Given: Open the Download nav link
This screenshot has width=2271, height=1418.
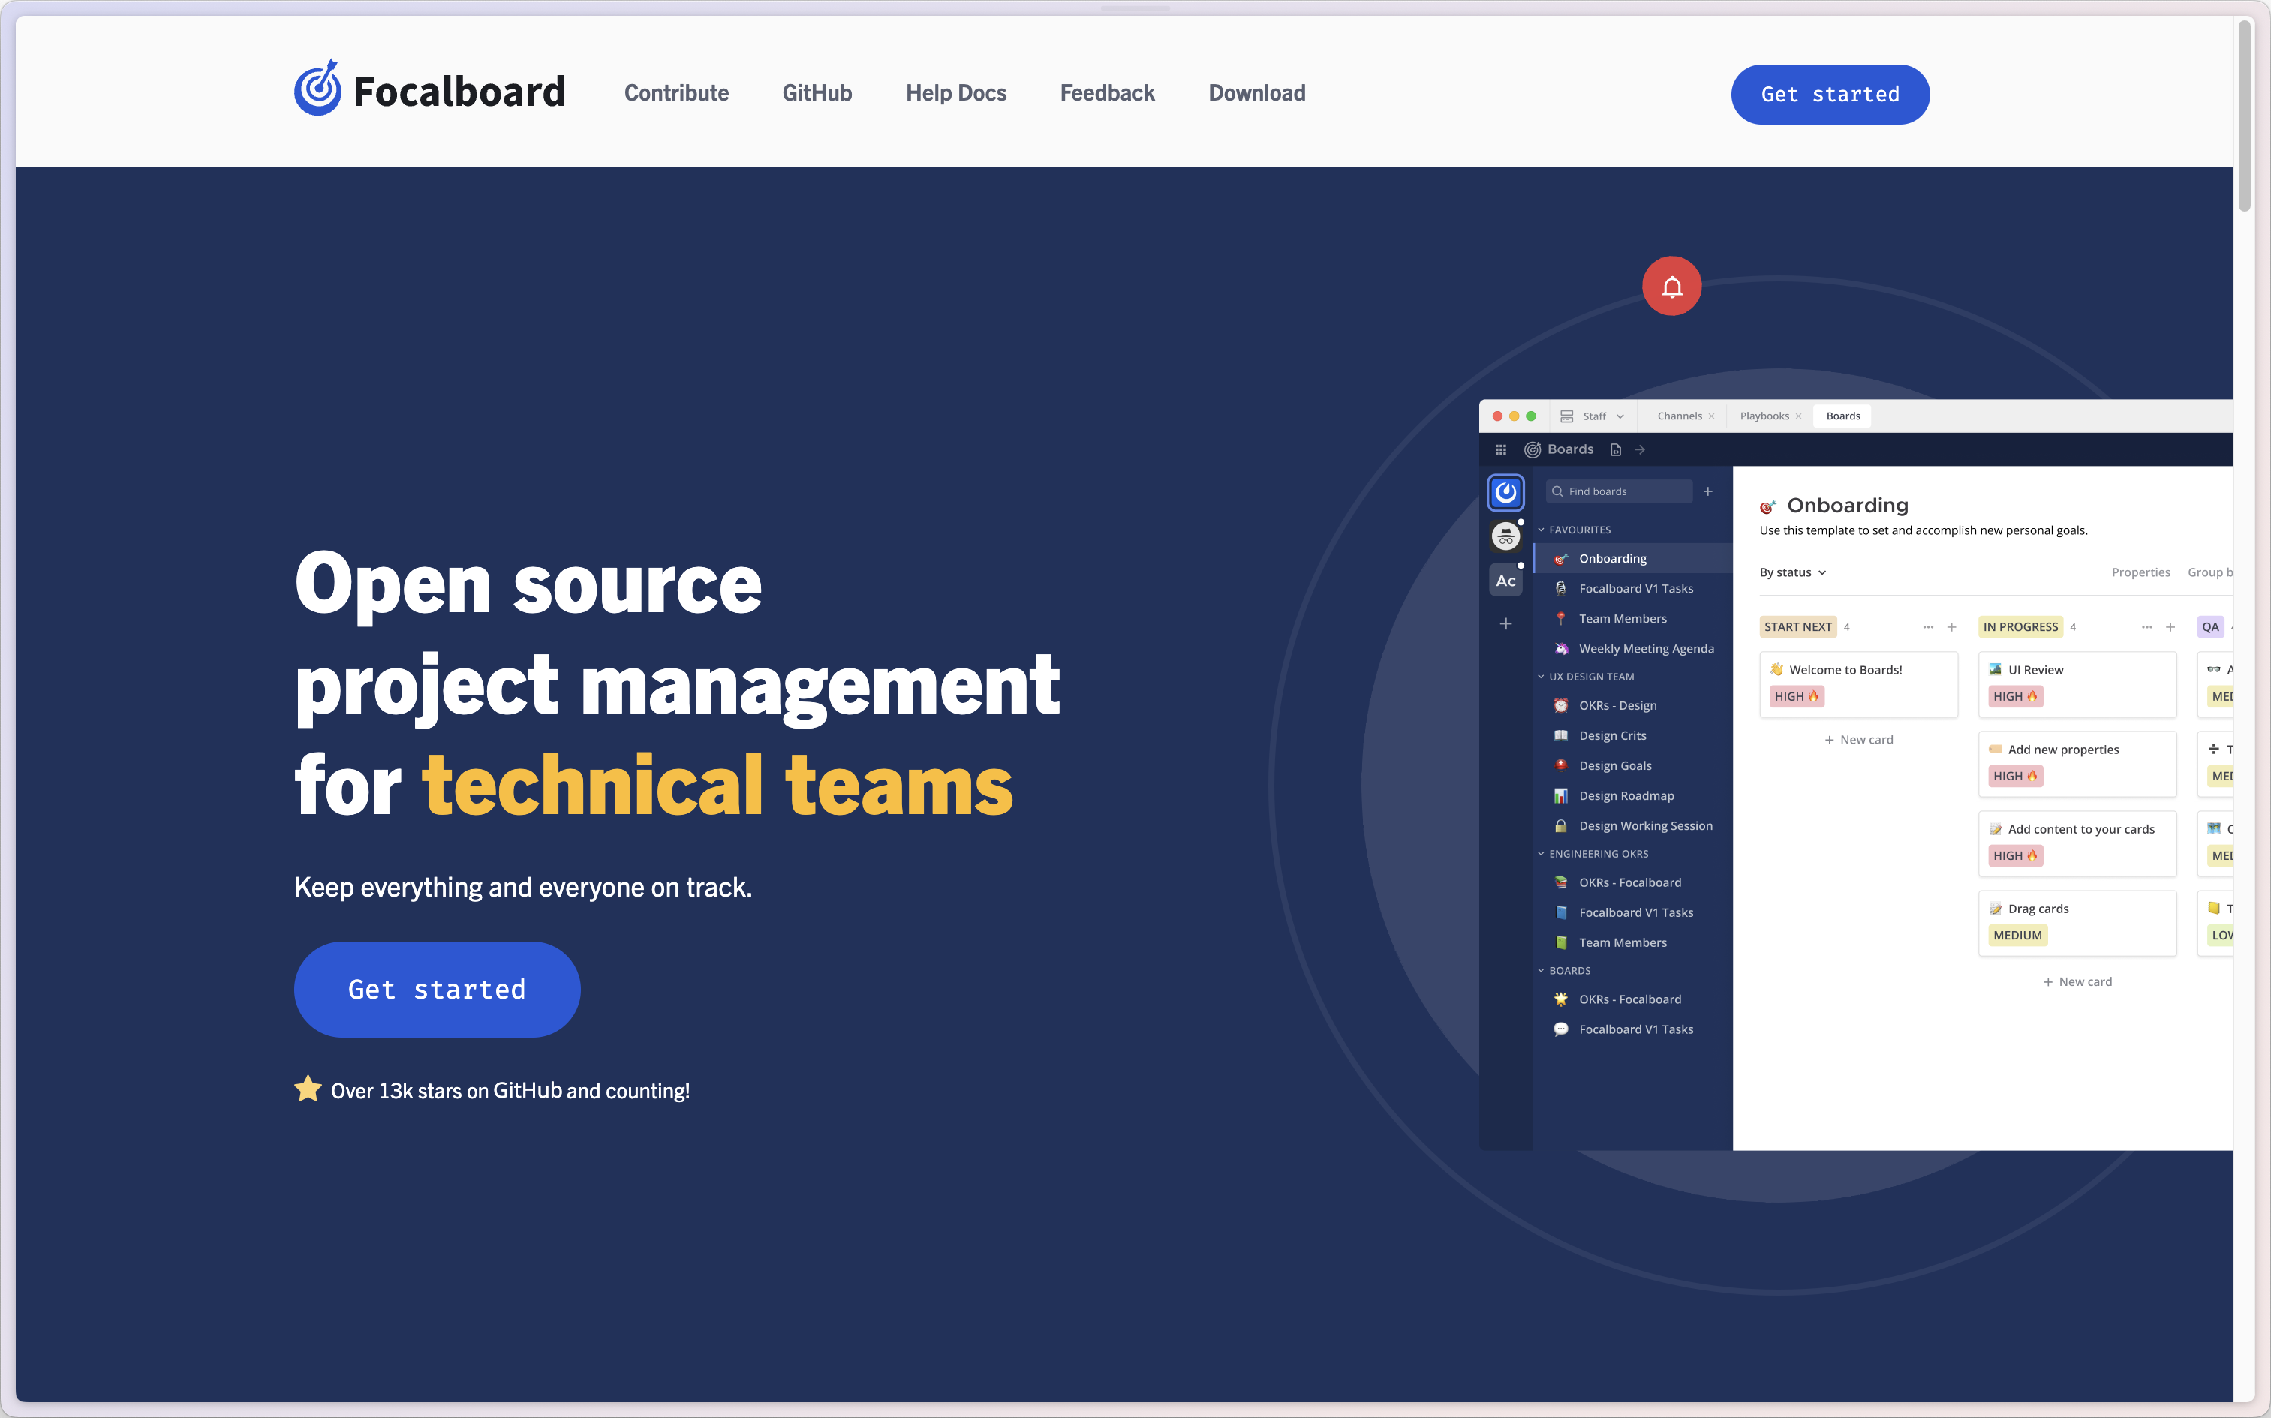Looking at the screenshot, I should point(1257,93).
